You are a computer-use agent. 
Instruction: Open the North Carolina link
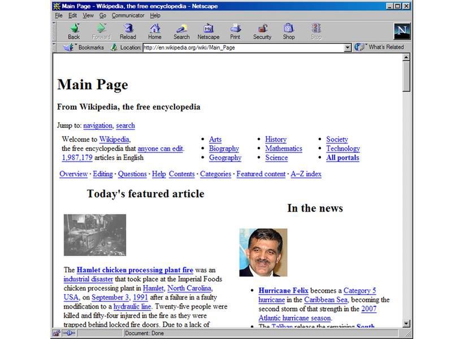click(189, 288)
